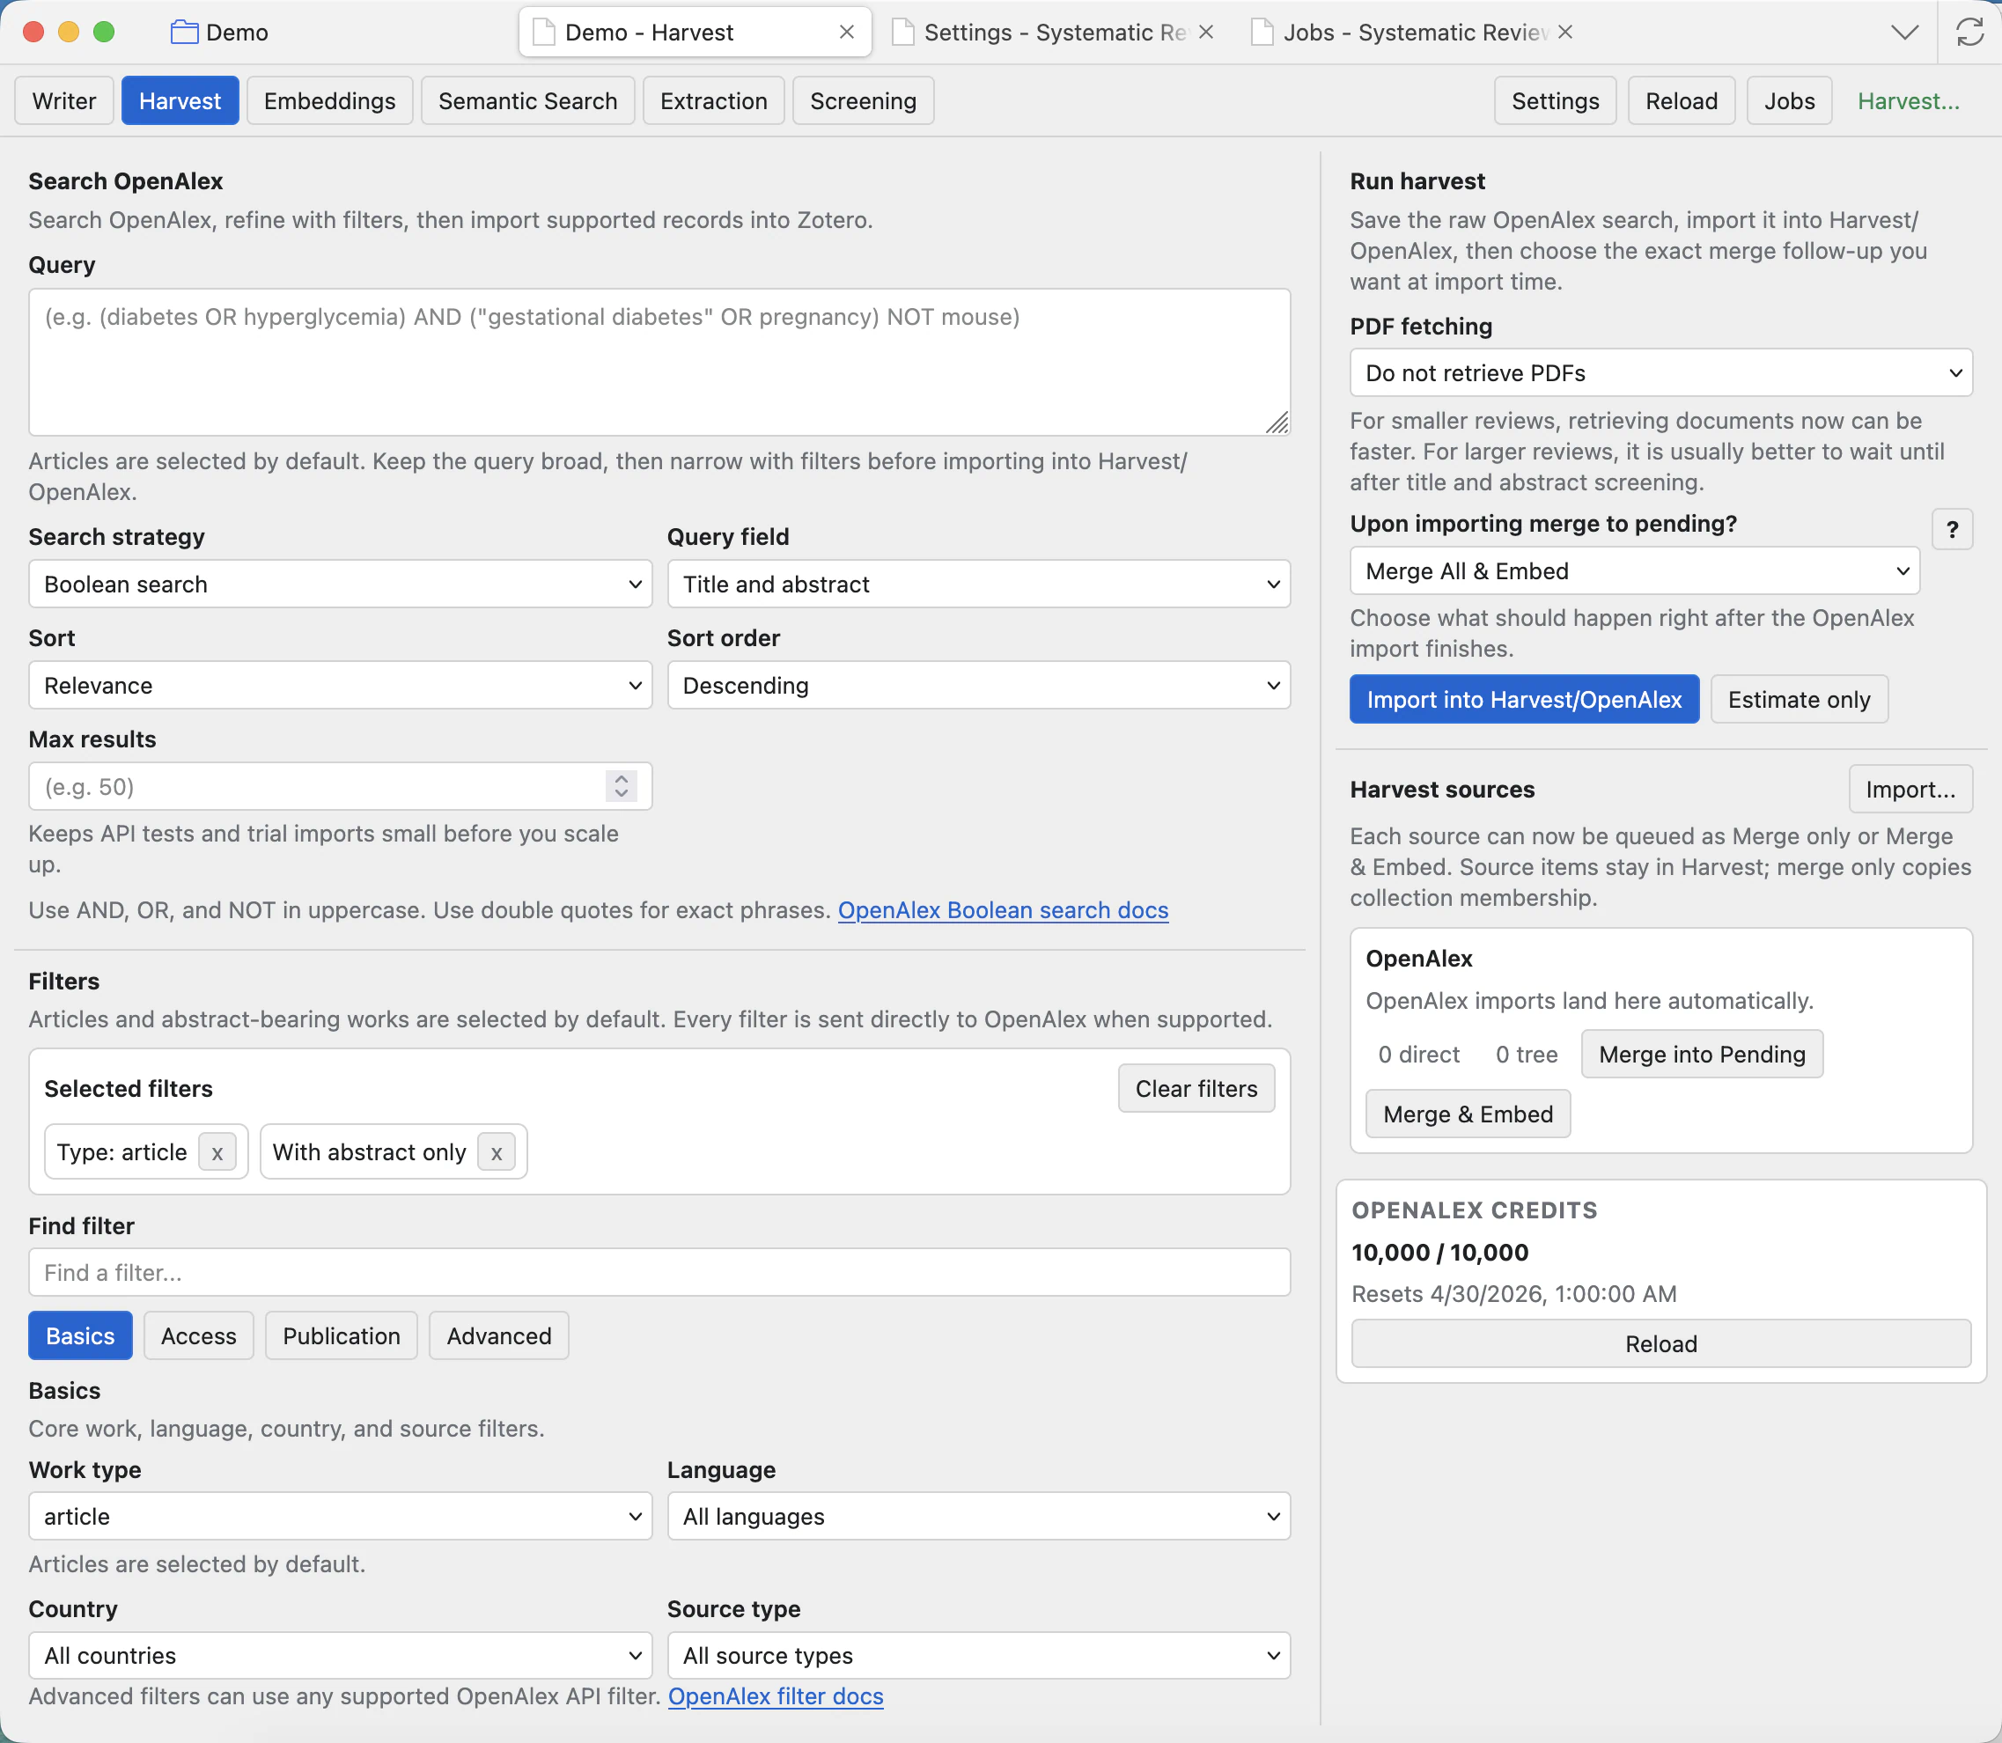Open the Screening section
The image size is (2002, 1743).
(863, 101)
